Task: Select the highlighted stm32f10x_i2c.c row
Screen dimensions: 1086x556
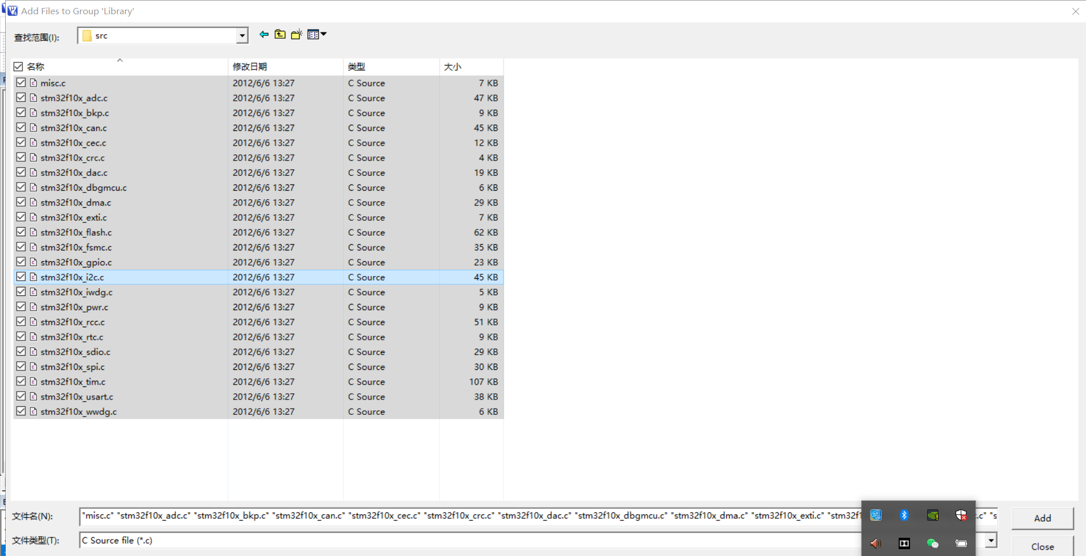Action: point(171,277)
